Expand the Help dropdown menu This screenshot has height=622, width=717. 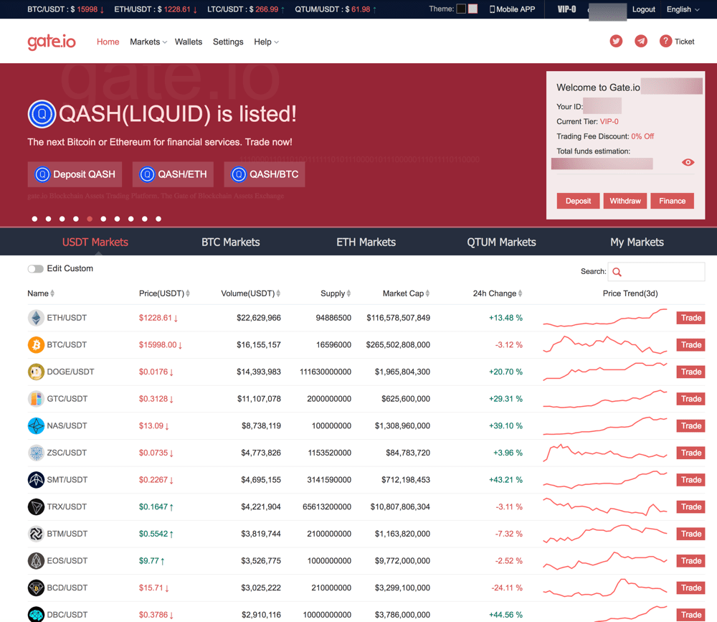266,42
